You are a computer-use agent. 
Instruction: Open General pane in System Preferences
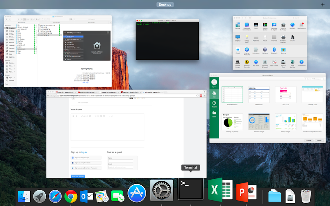coord(238,26)
